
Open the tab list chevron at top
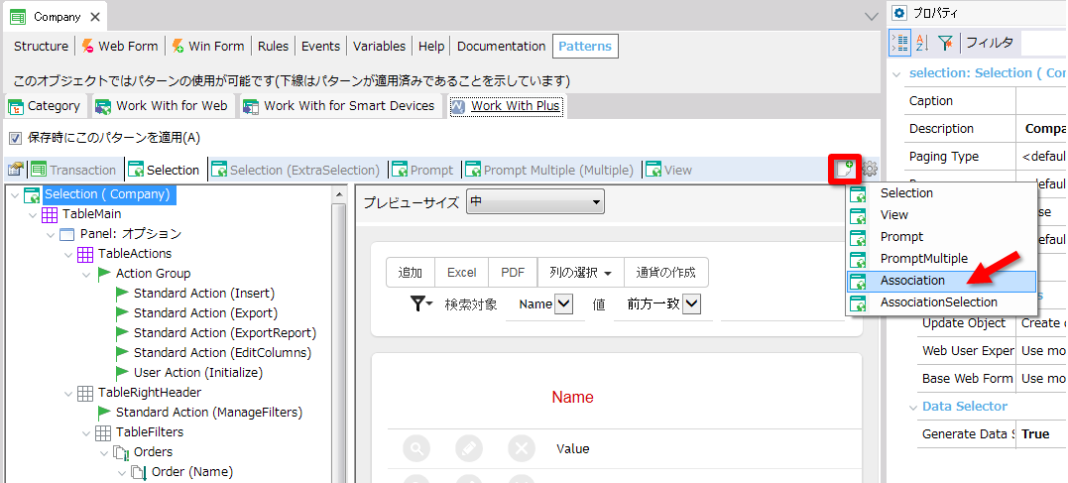click(871, 16)
